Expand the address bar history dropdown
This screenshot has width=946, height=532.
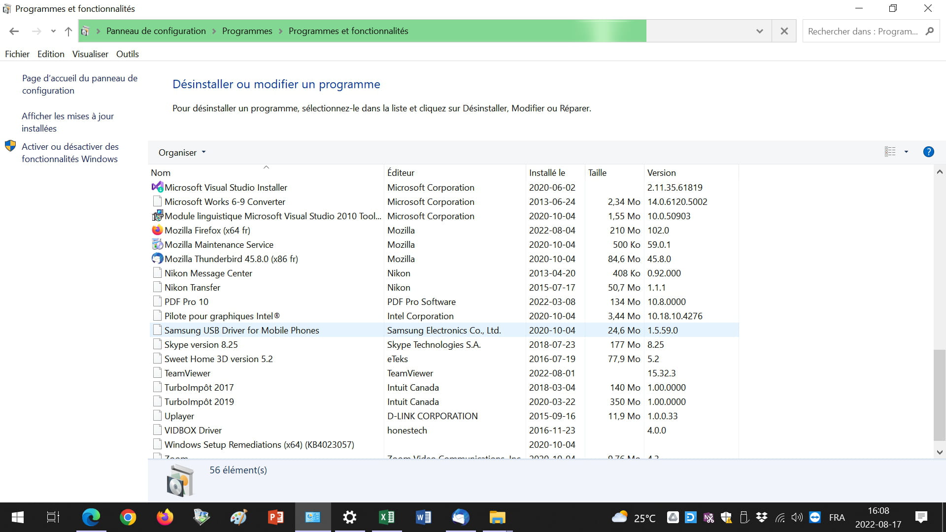pos(759,31)
